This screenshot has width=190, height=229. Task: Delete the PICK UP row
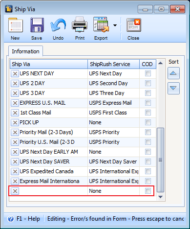(15, 122)
